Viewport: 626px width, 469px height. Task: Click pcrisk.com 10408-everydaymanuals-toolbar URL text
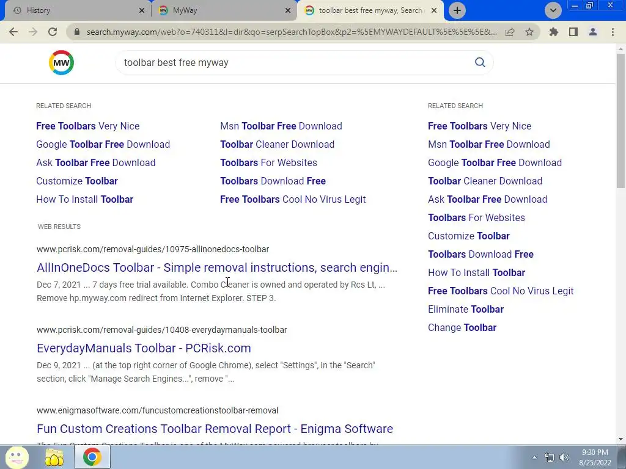[x=161, y=330]
